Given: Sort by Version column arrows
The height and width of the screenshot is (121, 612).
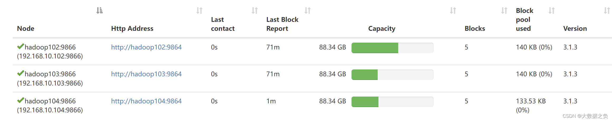Looking at the screenshot, I should coord(607,11).
